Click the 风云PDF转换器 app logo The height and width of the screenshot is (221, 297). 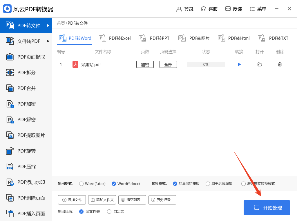(7, 9)
